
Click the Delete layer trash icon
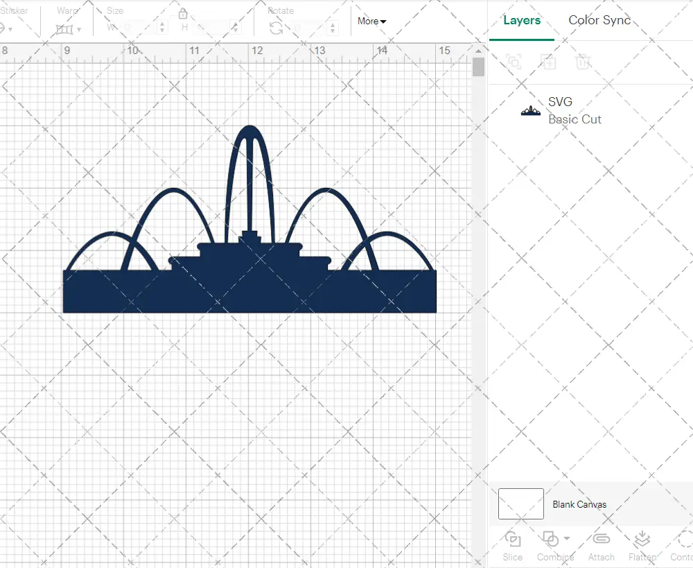(x=583, y=62)
